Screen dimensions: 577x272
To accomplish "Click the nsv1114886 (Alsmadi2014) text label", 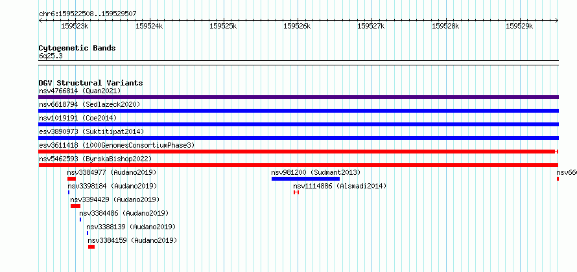I will pyautogui.click(x=340, y=186).
